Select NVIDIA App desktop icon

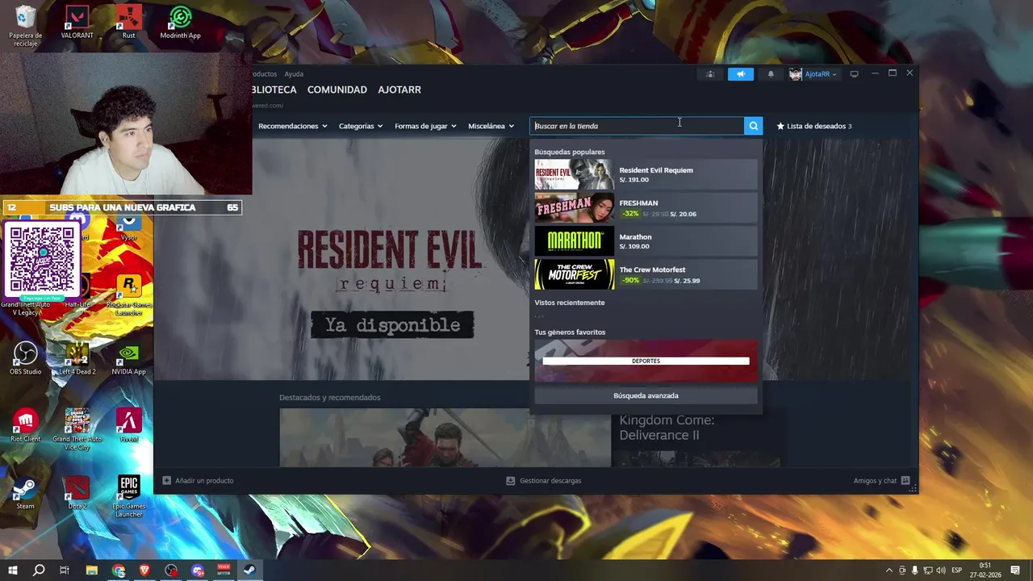click(128, 359)
